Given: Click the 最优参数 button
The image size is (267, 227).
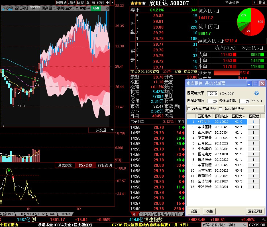Looking at the screenshot, I should pyautogui.click(x=65, y=165).
